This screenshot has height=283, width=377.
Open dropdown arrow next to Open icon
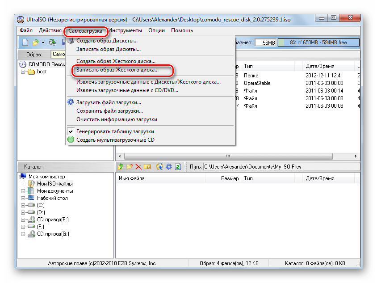[x=43, y=42]
